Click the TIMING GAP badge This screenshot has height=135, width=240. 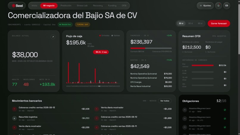click(82, 24)
